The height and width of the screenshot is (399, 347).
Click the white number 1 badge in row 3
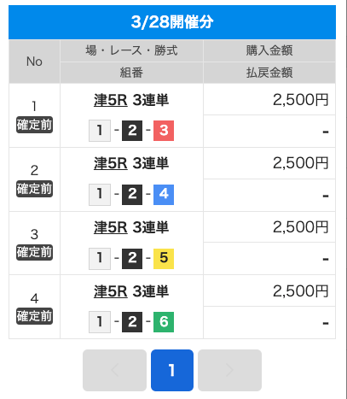pos(100,259)
